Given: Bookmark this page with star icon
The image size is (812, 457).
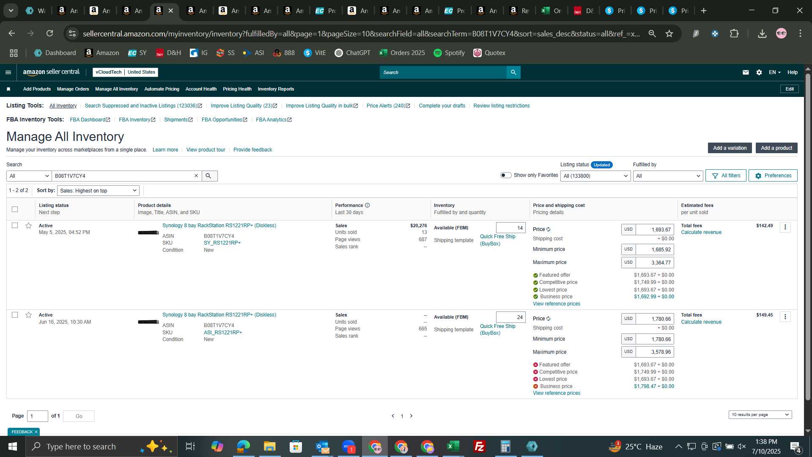Looking at the screenshot, I should (x=669, y=33).
